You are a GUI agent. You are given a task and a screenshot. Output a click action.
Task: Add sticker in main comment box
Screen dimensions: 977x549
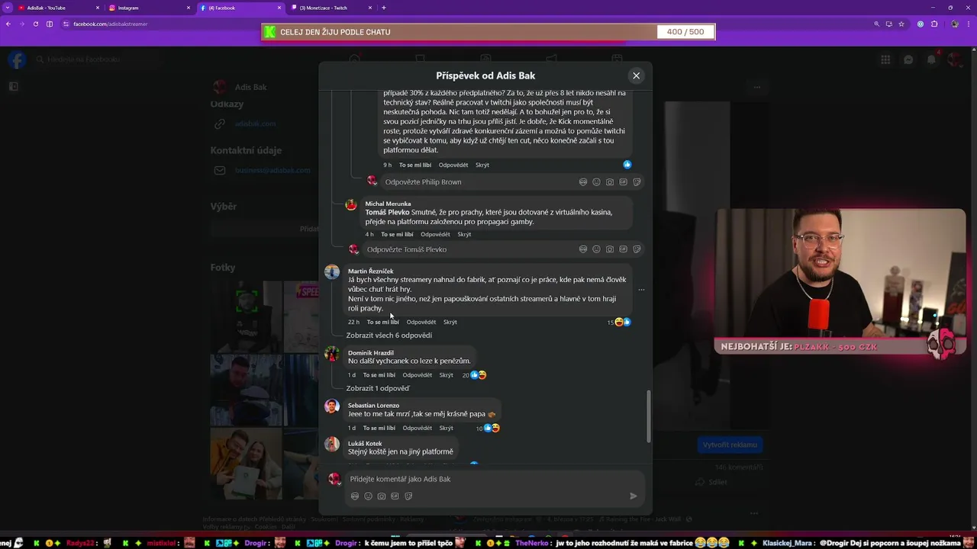408,496
